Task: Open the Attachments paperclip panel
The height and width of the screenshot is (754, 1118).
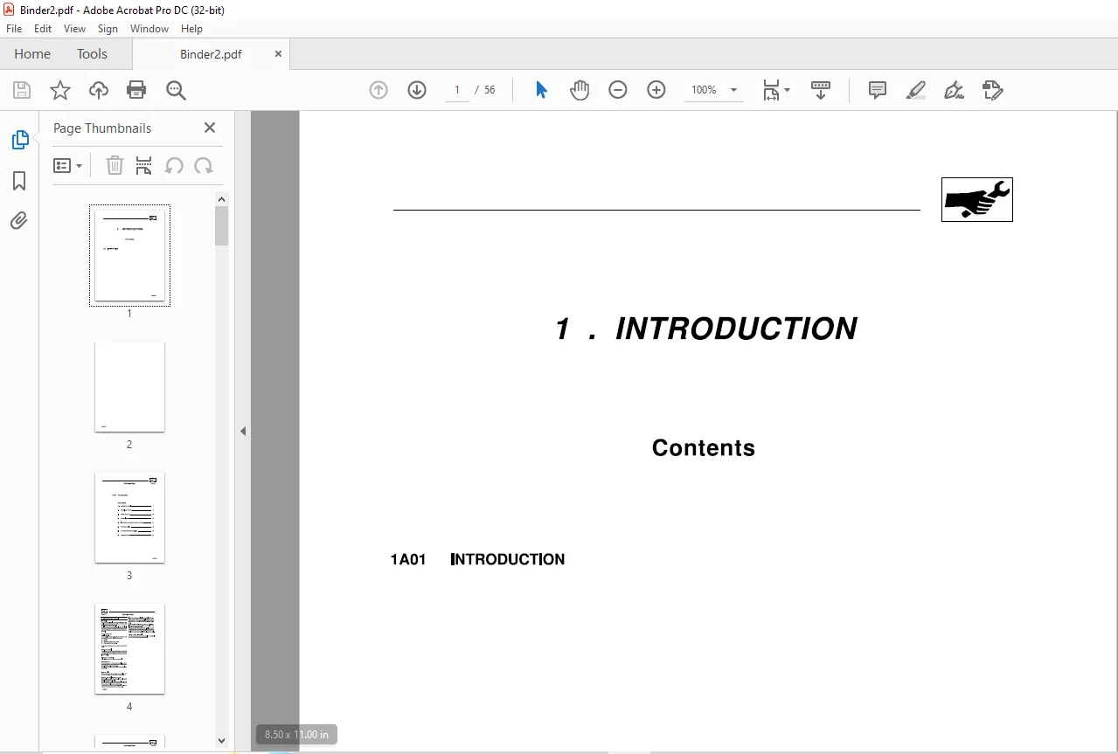Action: 19,221
